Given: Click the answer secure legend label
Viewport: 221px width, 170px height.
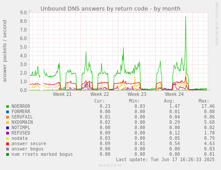Looking at the screenshot, I should pos(29,143).
